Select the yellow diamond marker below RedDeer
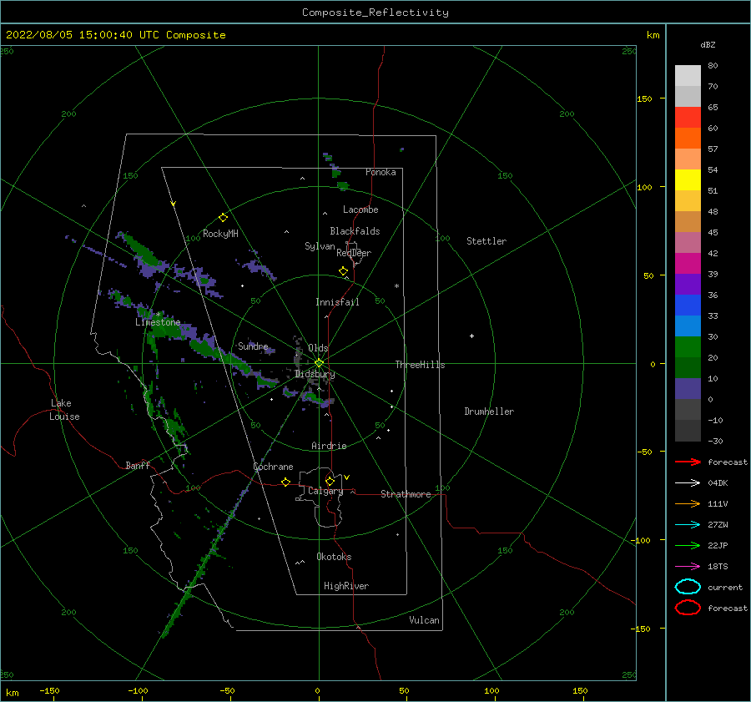 pyautogui.click(x=343, y=271)
